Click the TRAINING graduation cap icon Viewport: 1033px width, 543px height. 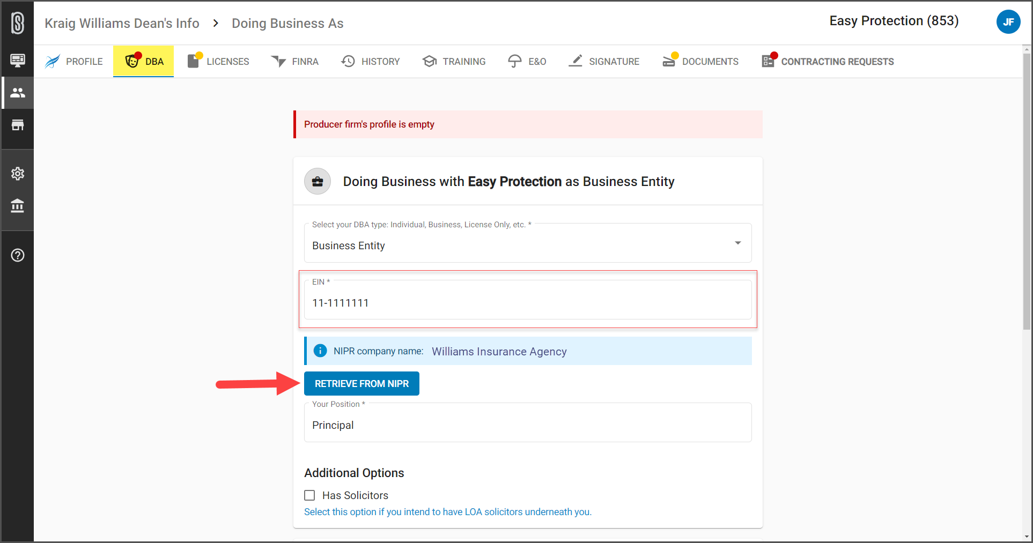(429, 61)
